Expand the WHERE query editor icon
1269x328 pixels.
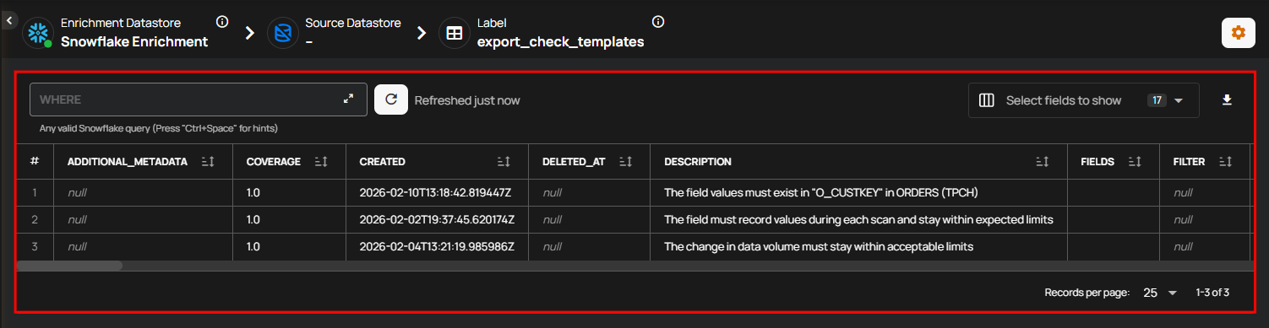click(x=348, y=99)
